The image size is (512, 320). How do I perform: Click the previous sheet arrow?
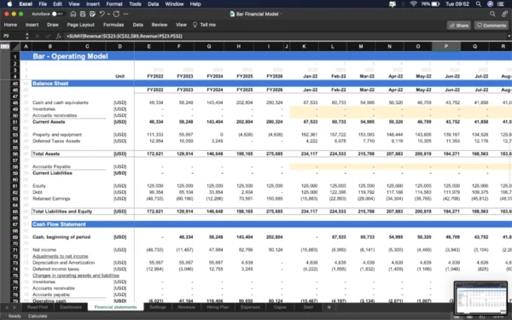[7, 307]
